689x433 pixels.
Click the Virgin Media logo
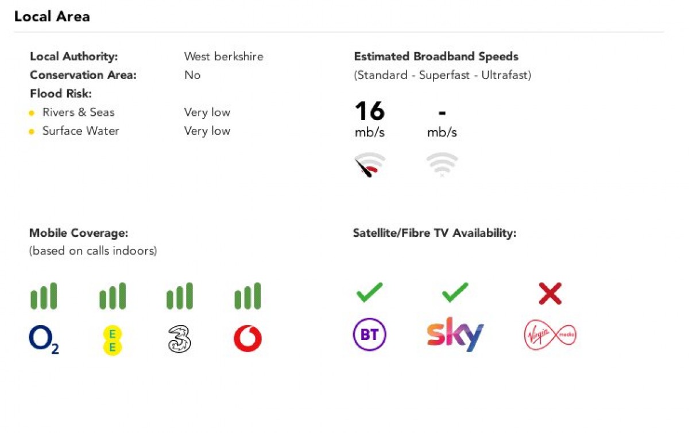550,336
